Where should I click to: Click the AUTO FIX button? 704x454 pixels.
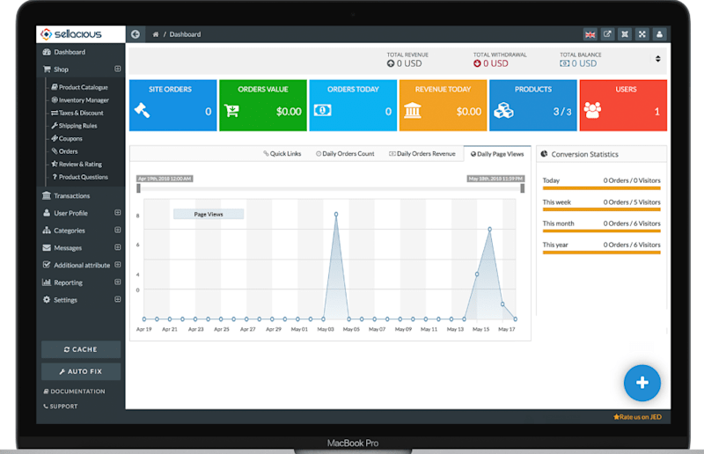(81, 371)
